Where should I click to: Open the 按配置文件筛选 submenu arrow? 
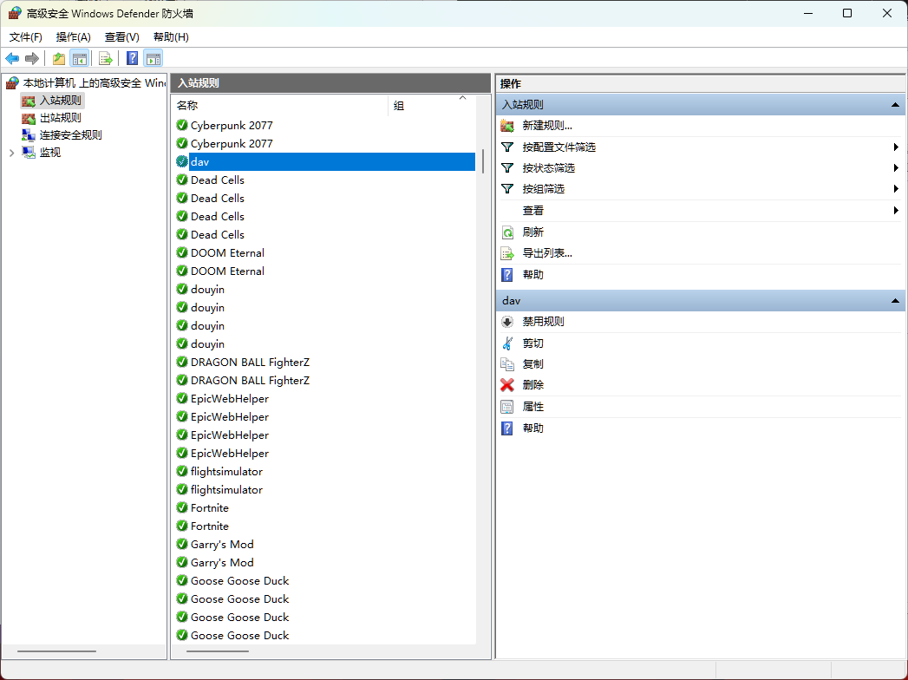(x=896, y=147)
